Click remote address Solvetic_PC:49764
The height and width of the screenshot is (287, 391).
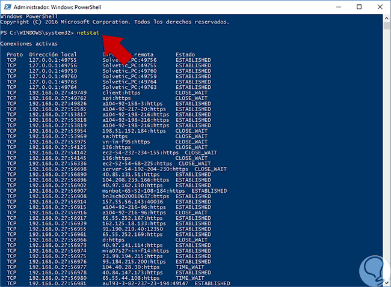[129, 82]
